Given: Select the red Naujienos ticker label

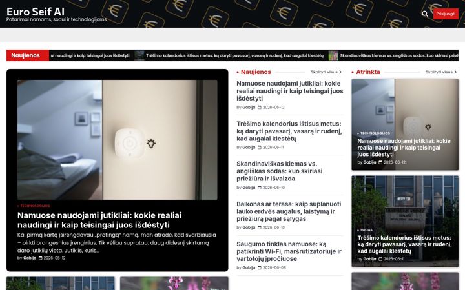Looking at the screenshot, I should coord(28,55).
